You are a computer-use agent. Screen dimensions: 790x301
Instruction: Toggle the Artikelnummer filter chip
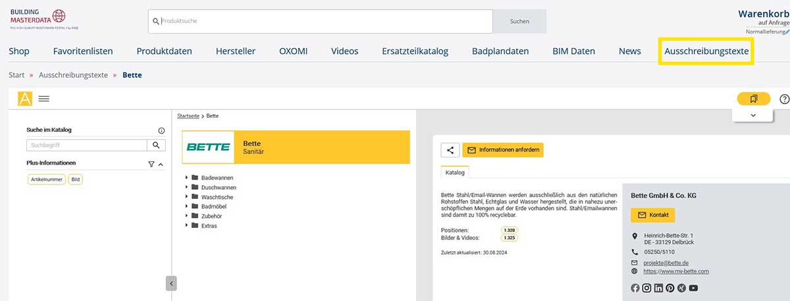[46, 179]
